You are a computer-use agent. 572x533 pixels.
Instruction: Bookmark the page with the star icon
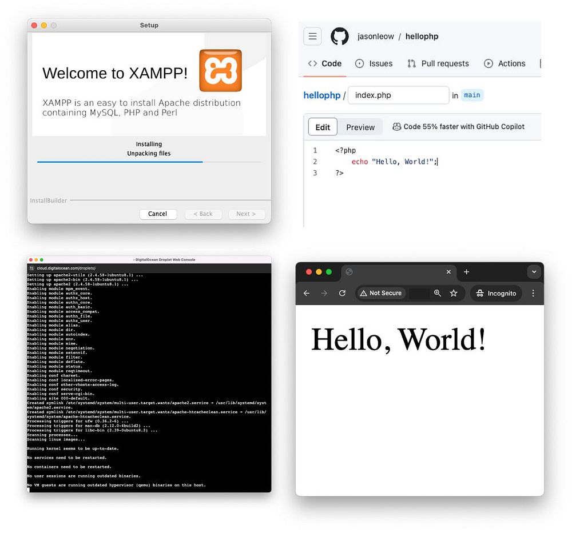454,293
